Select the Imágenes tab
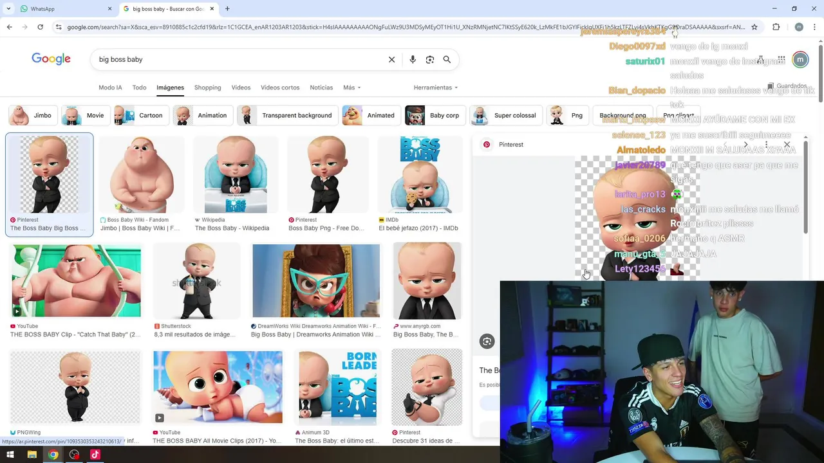Image resolution: width=824 pixels, height=463 pixels. tap(170, 87)
